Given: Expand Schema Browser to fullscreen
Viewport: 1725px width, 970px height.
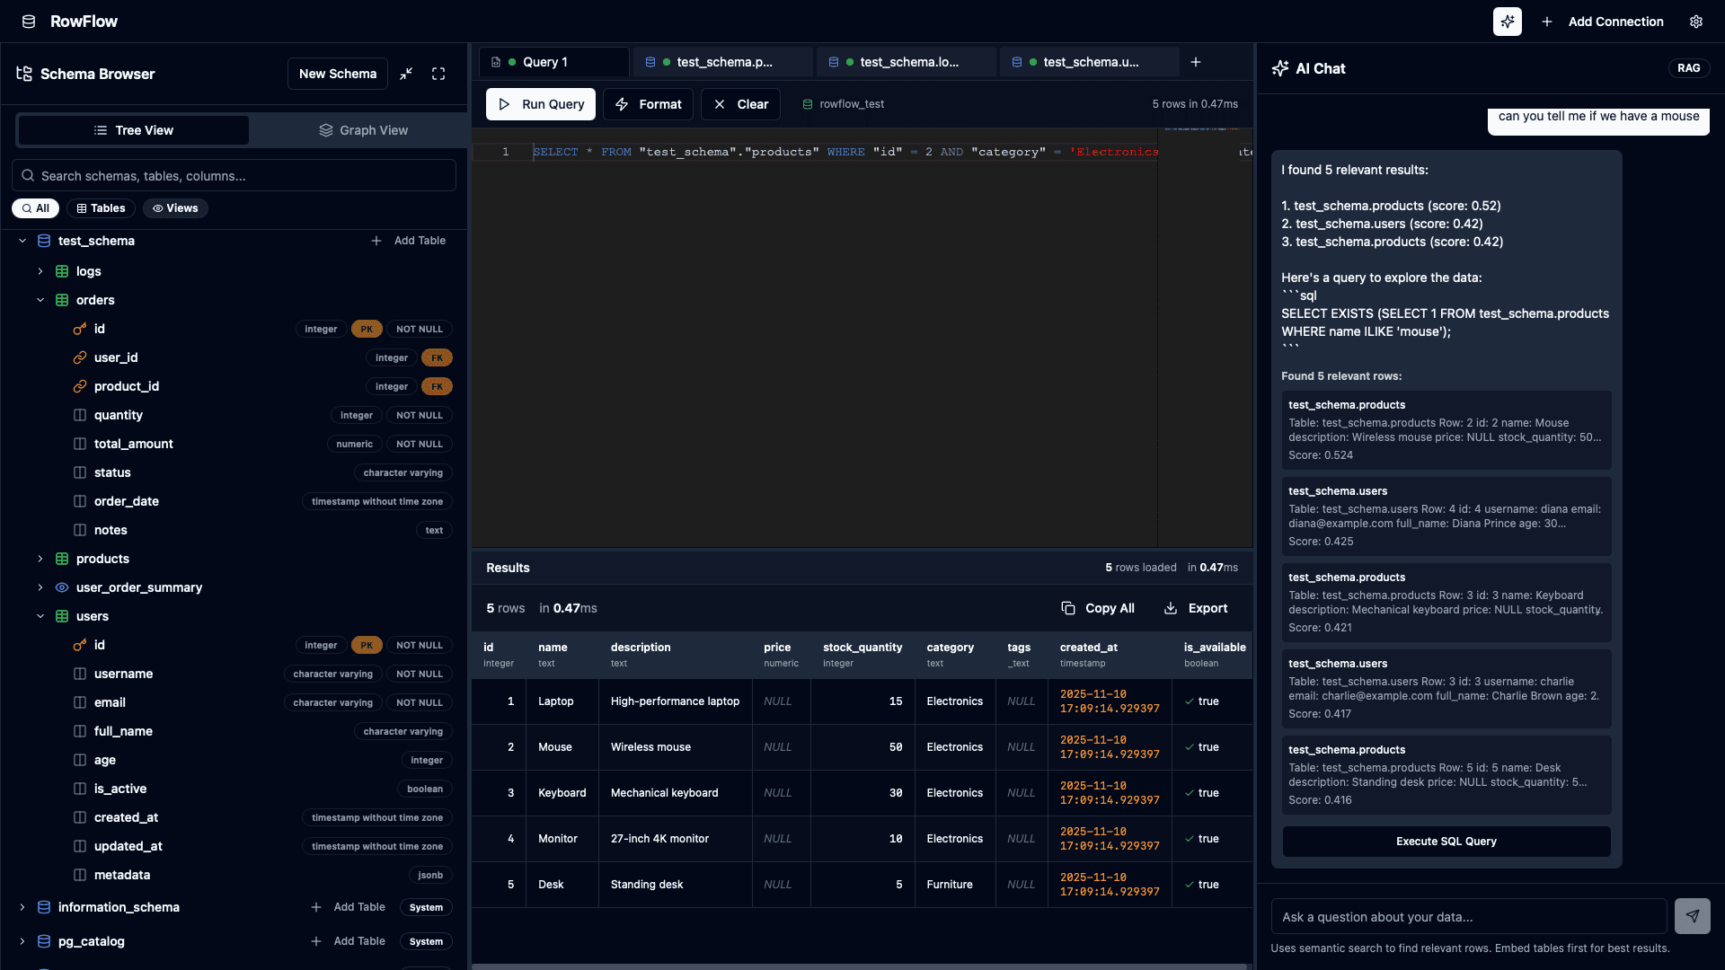Looking at the screenshot, I should pos(438,74).
